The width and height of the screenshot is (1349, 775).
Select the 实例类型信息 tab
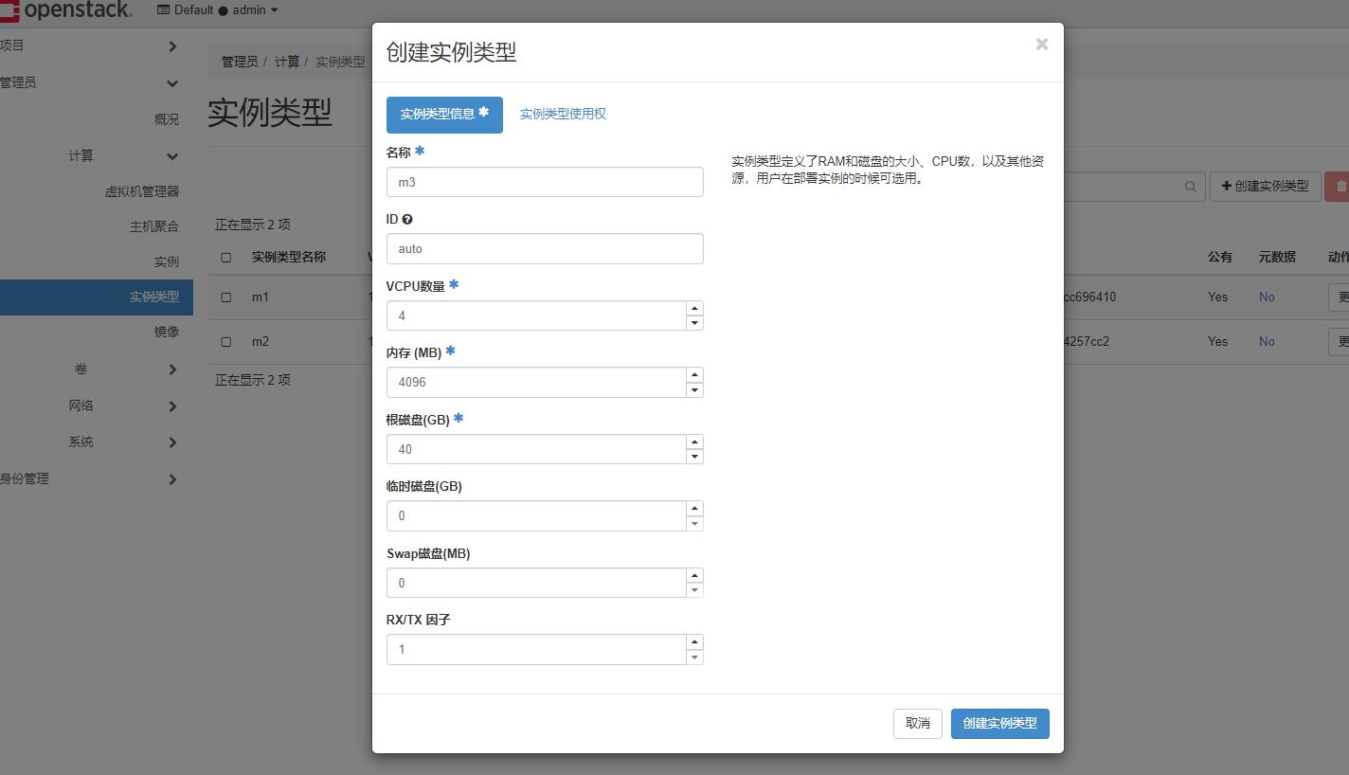click(444, 115)
